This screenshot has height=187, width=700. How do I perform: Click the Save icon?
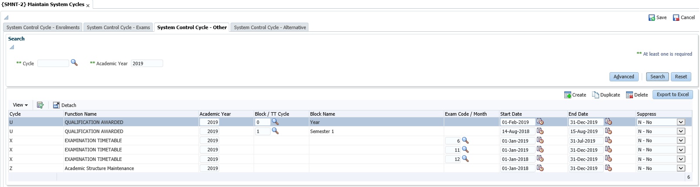(652, 18)
